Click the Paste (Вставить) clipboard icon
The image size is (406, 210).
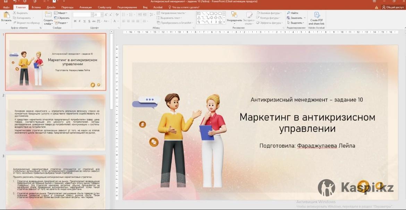[x=6, y=16]
